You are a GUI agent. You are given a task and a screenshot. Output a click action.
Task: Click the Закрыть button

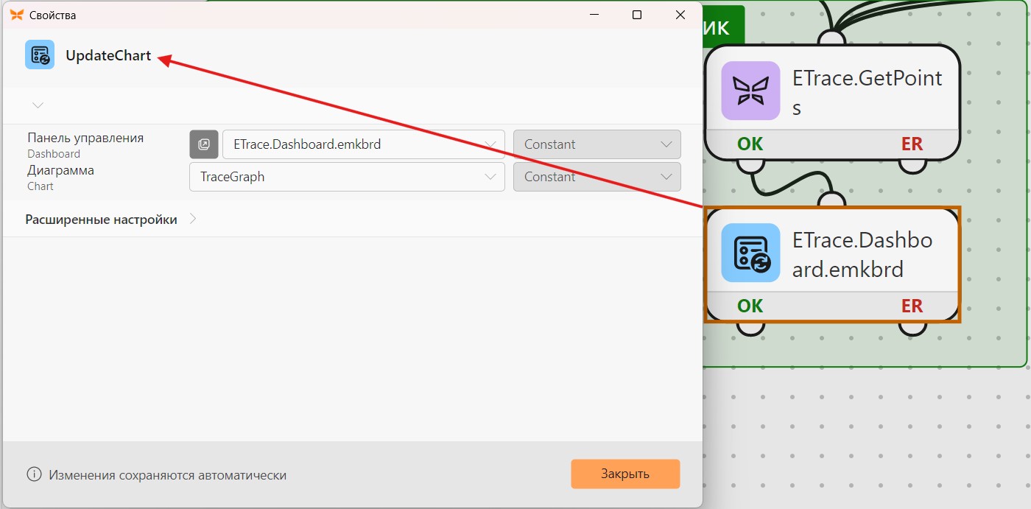tap(625, 474)
